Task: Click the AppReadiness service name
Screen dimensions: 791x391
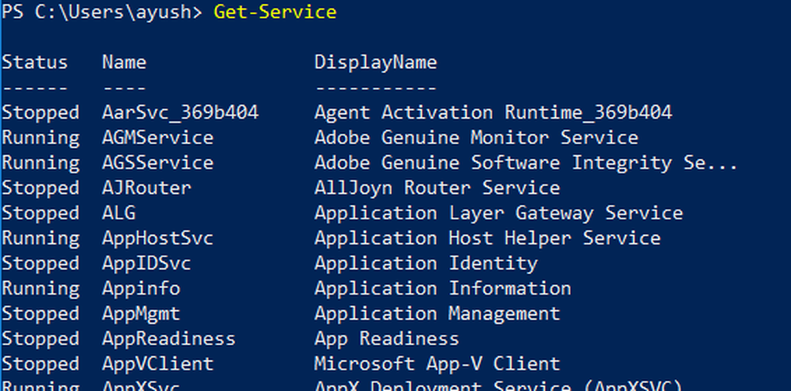Action: [168, 340]
